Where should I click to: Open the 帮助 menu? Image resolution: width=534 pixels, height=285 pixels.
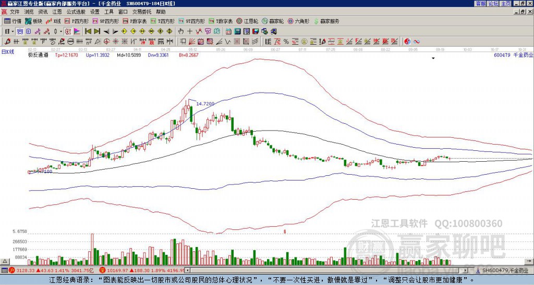161,12
